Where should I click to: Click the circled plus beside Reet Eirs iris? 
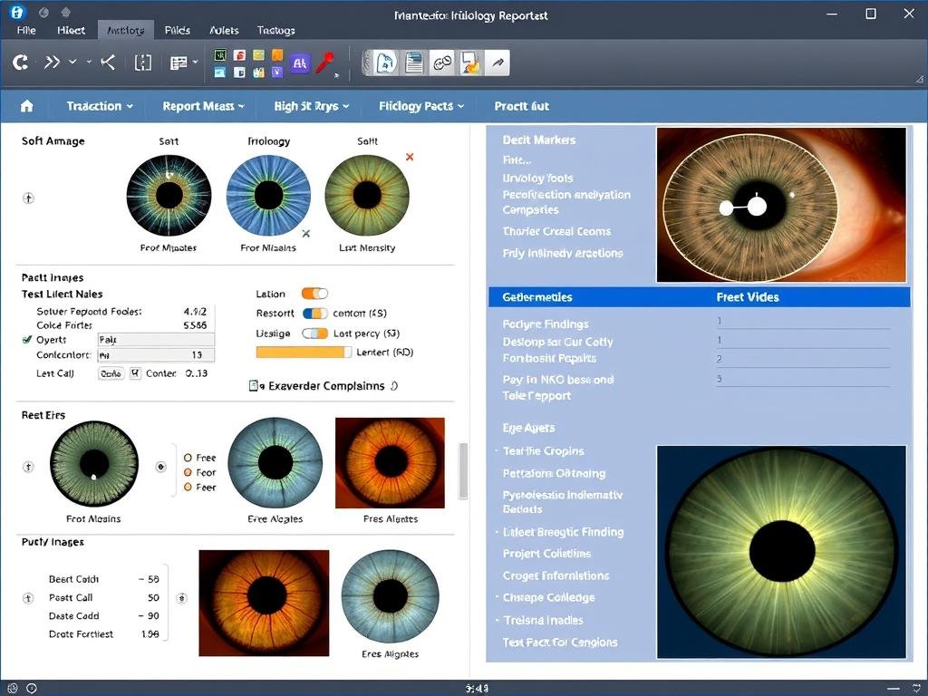point(28,467)
